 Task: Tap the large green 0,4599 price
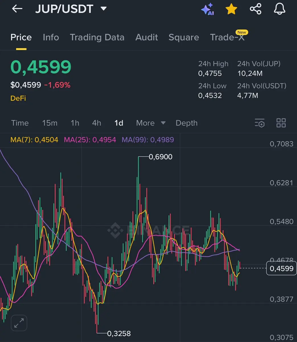click(x=41, y=67)
